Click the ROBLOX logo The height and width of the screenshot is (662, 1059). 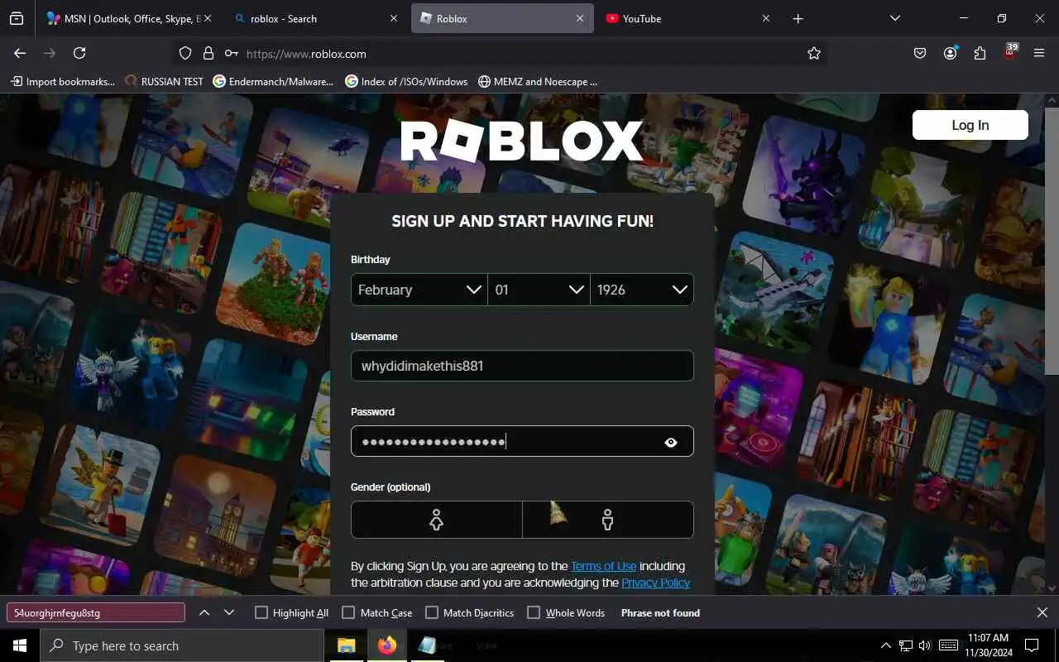(522, 141)
